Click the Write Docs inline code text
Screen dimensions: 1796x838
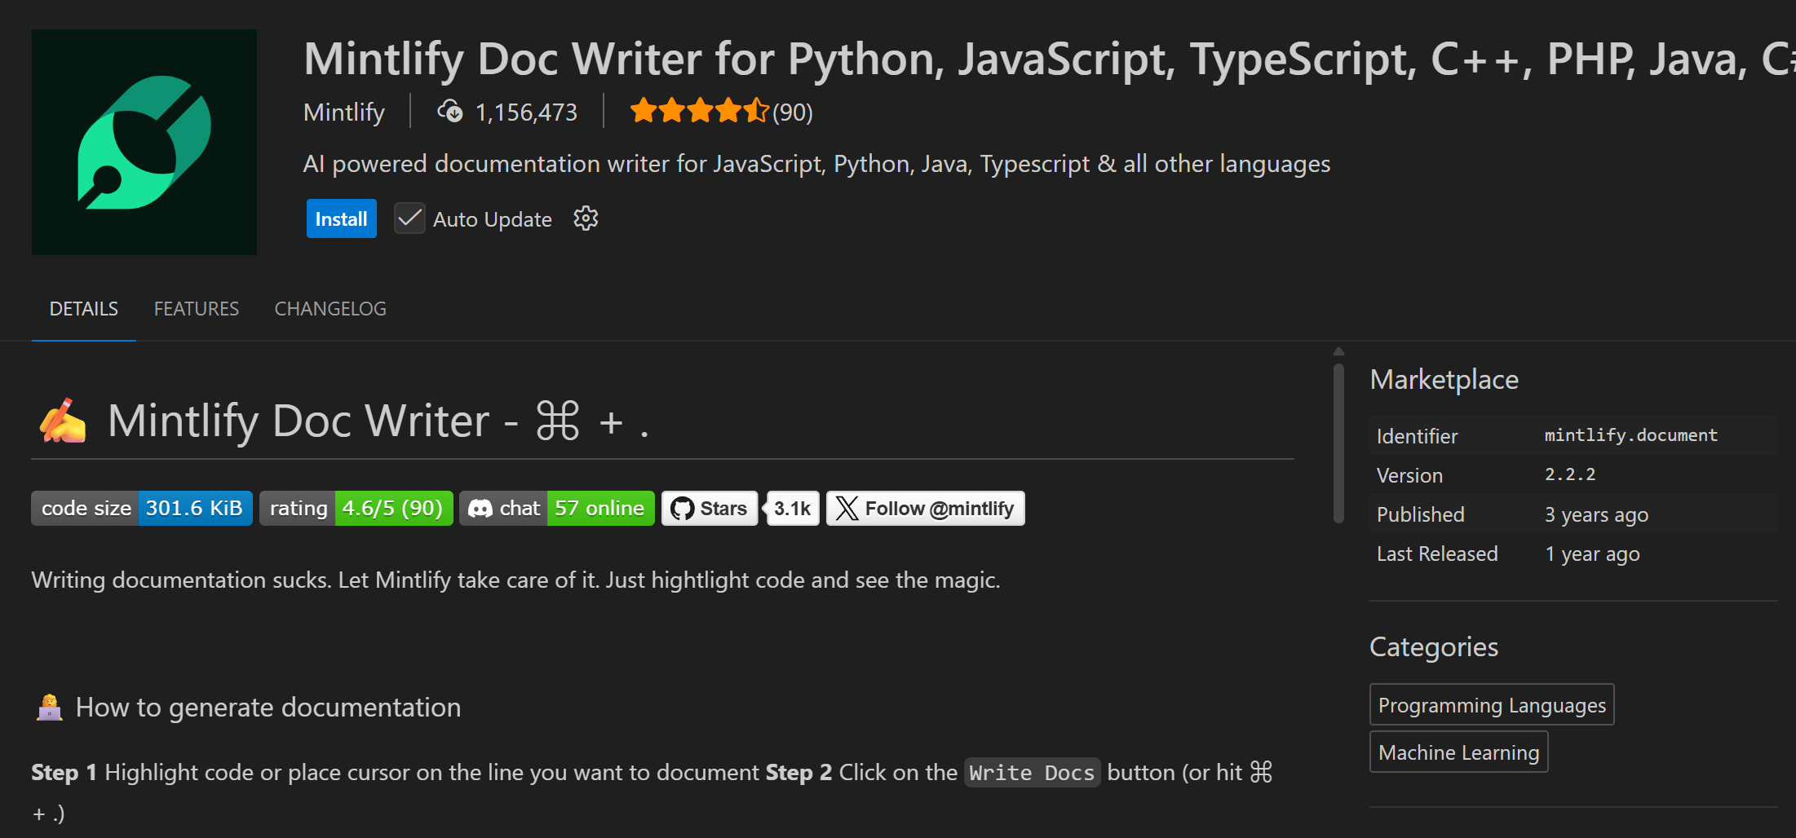coord(1032,773)
